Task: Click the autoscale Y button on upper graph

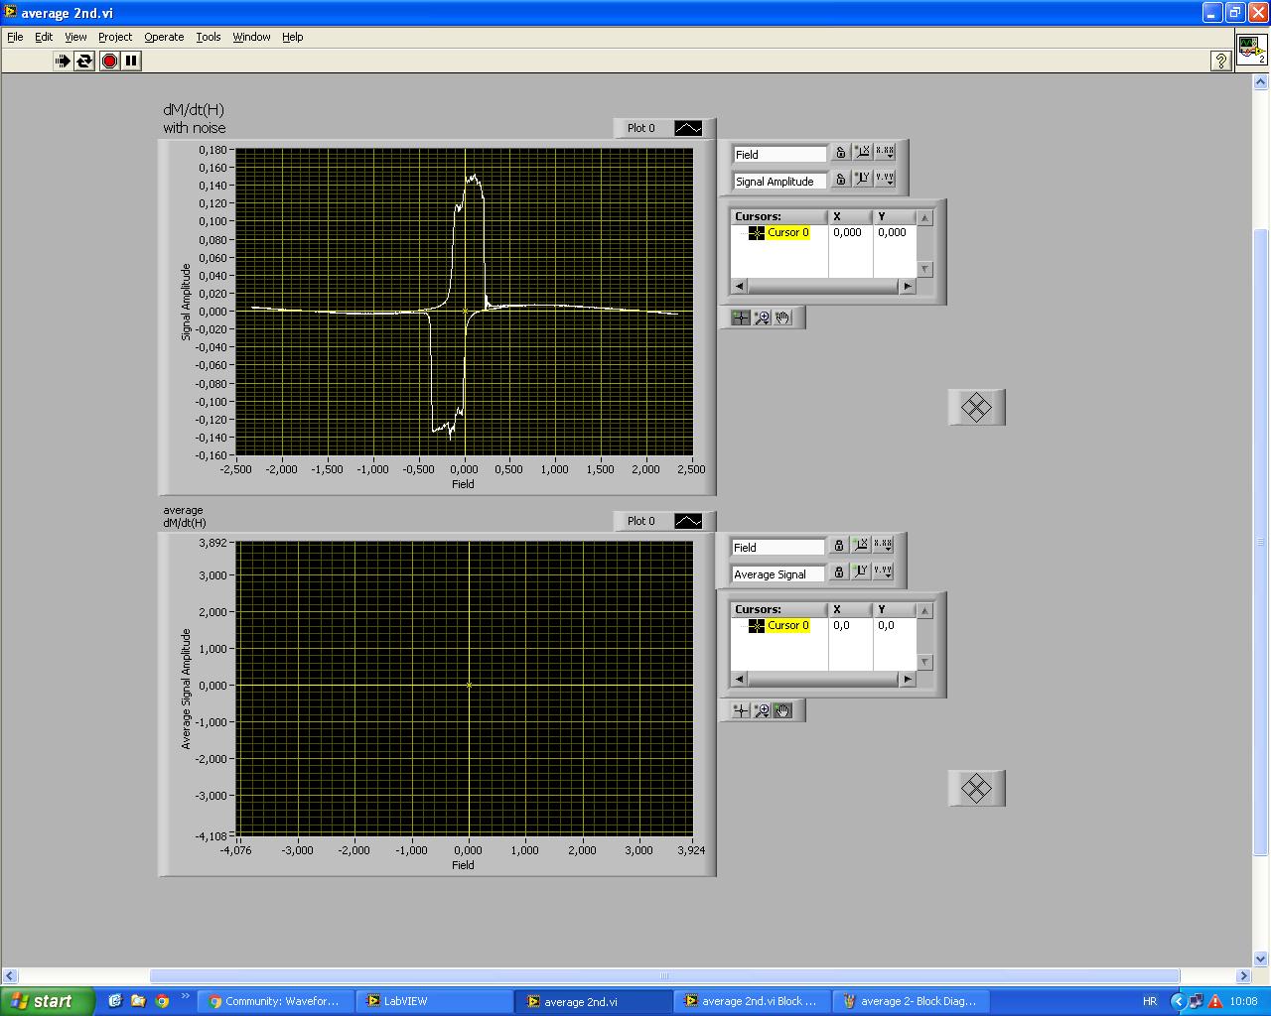Action: (862, 180)
